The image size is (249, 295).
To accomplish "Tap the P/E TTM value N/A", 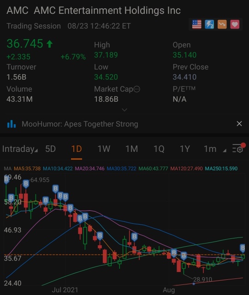I will tap(179, 99).
